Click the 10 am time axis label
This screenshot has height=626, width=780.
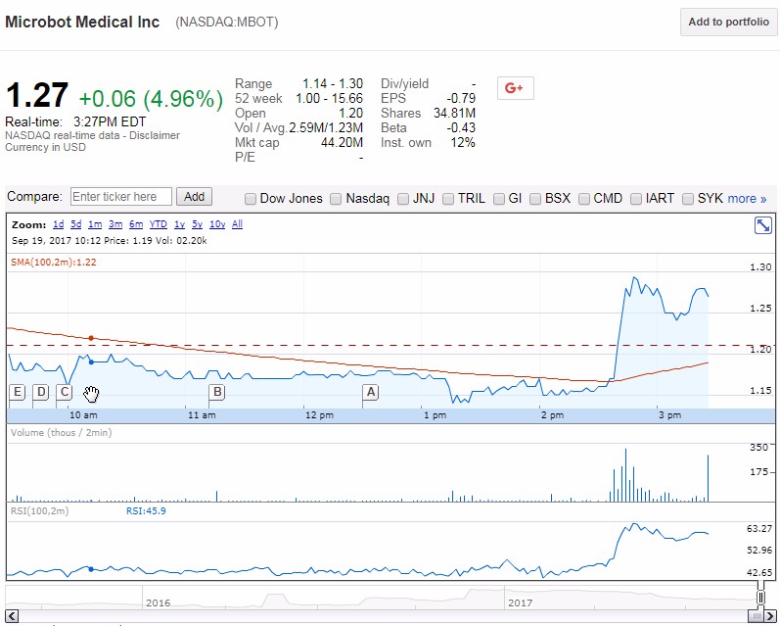pos(83,415)
